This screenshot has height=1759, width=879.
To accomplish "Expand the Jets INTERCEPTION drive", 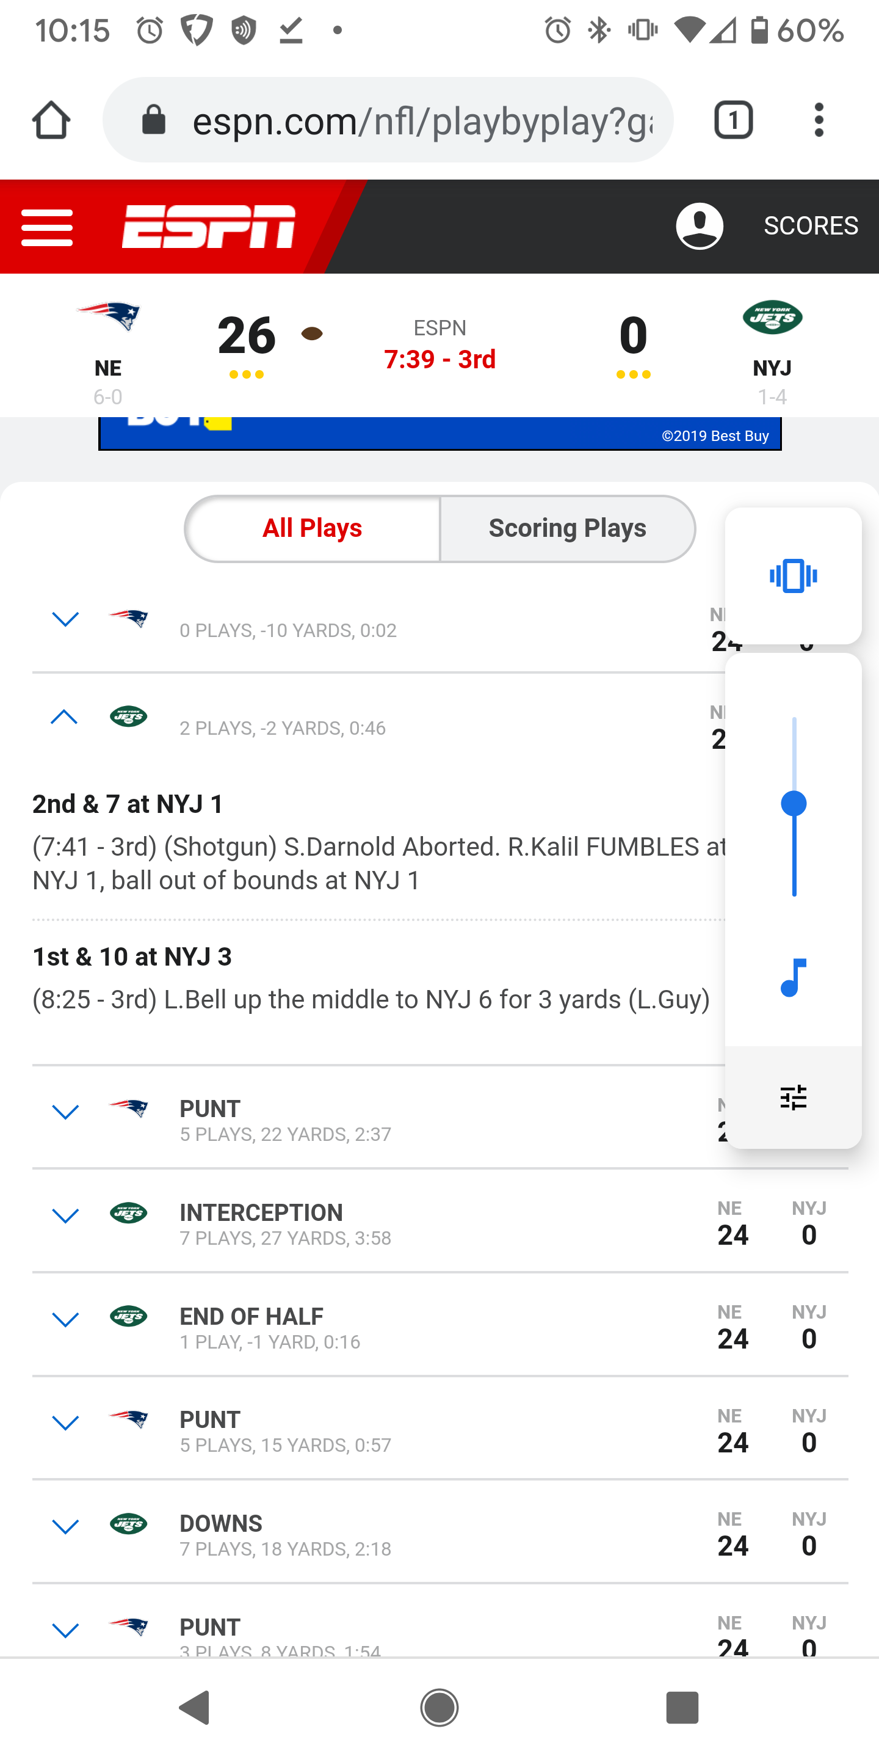I will 65,1216.
